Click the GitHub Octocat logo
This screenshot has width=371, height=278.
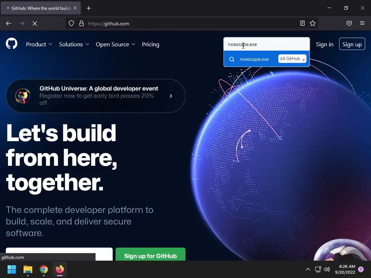pyautogui.click(x=12, y=44)
